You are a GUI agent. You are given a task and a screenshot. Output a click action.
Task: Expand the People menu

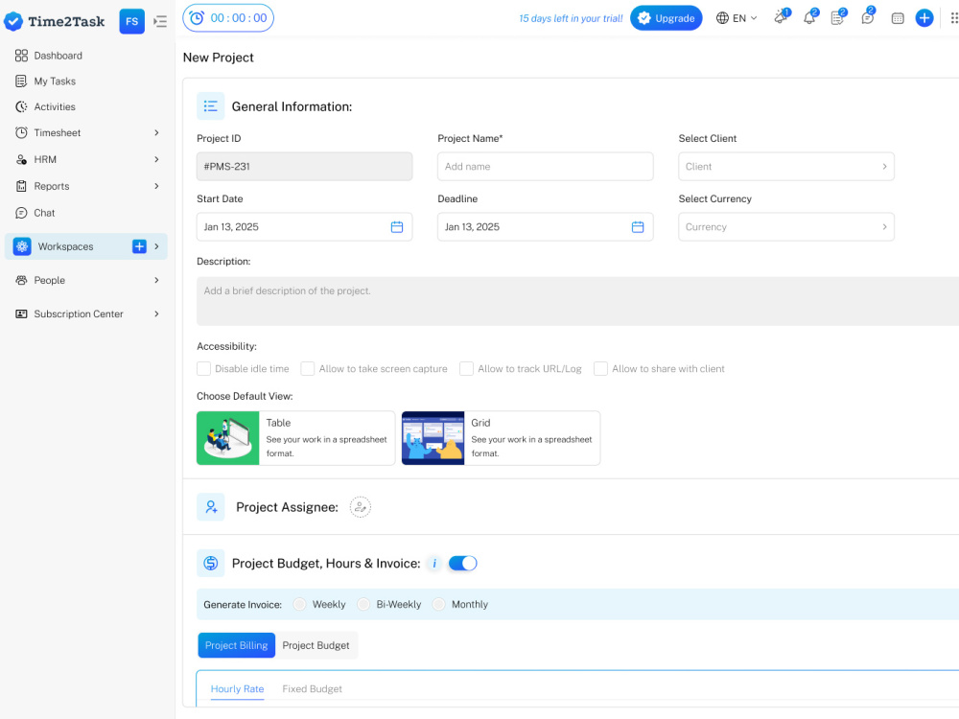(157, 280)
